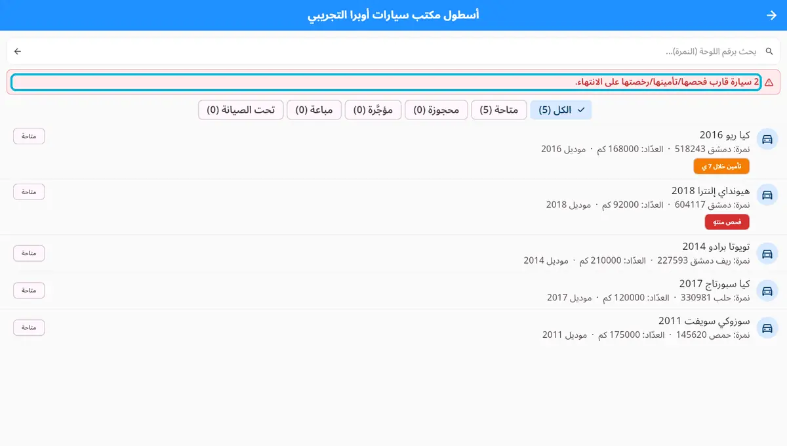Open the هيونداي إلنترا 2018 title

pos(710,190)
